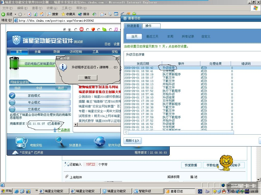Click the CH language bar indicator
261x195 pixels.
[x=200, y=191]
